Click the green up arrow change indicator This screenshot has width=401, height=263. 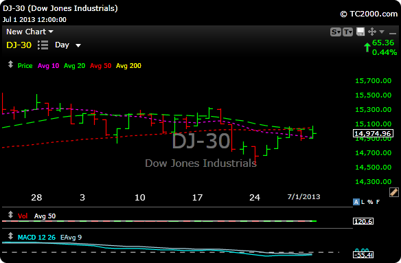tap(367, 47)
